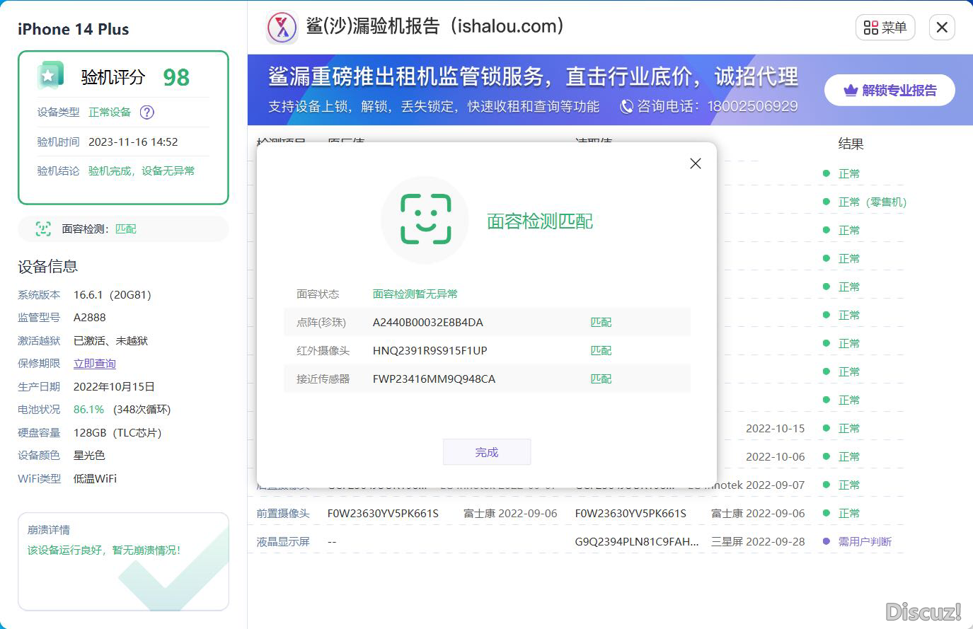Image resolution: width=973 pixels, height=629 pixels.
Task: Click the iPhone 14 Plus device title
Action: point(74,30)
